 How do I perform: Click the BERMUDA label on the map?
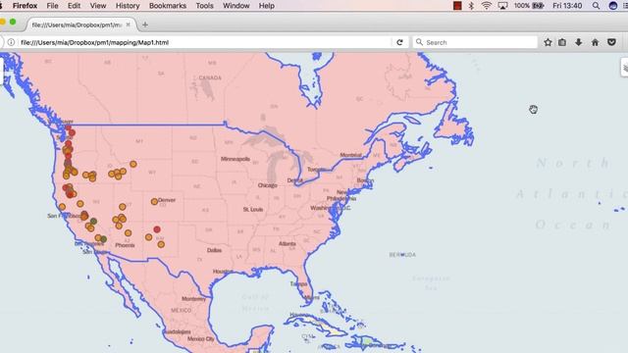(x=402, y=255)
